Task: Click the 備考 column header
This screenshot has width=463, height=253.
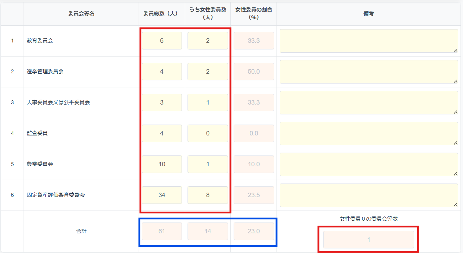Action: (369, 14)
